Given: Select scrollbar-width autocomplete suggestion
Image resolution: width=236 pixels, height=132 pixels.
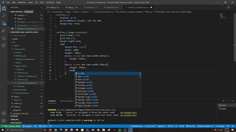Looking at the screenshot, I should 107,94.
